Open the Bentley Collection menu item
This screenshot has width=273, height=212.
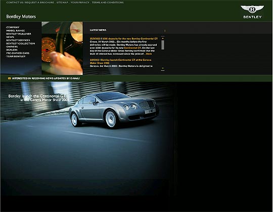click(21, 44)
